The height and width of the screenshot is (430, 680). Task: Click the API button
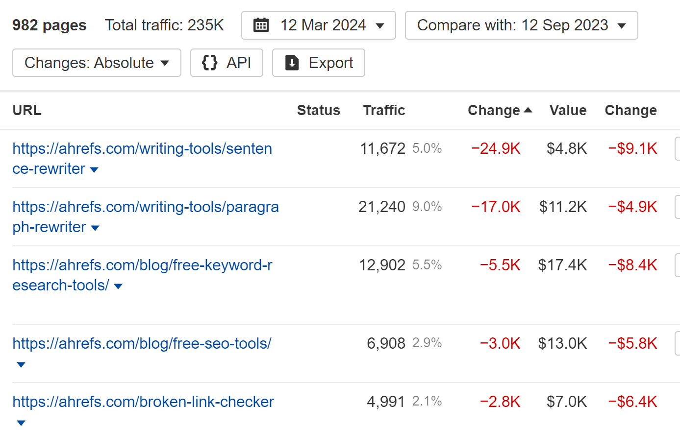227,63
